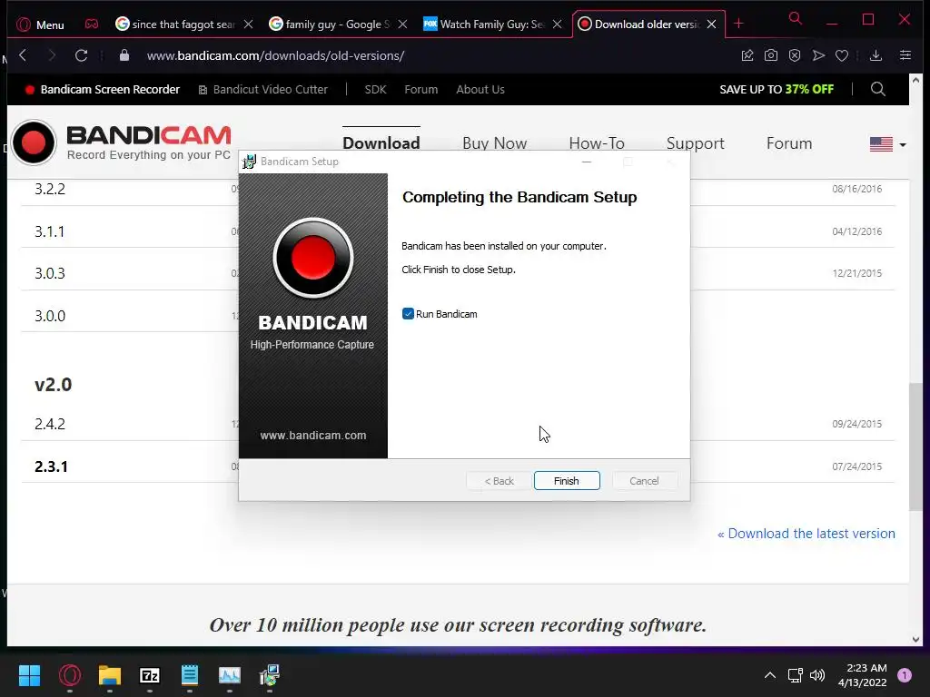The height and width of the screenshot is (697, 930).
Task: Open the notification badge in the tray
Action: [x=905, y=675]
